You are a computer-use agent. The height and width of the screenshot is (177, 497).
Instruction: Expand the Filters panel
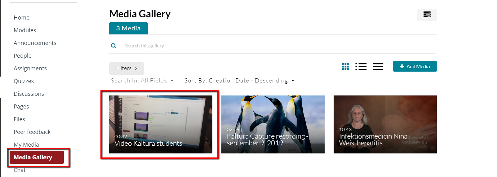tap(126, 68)
